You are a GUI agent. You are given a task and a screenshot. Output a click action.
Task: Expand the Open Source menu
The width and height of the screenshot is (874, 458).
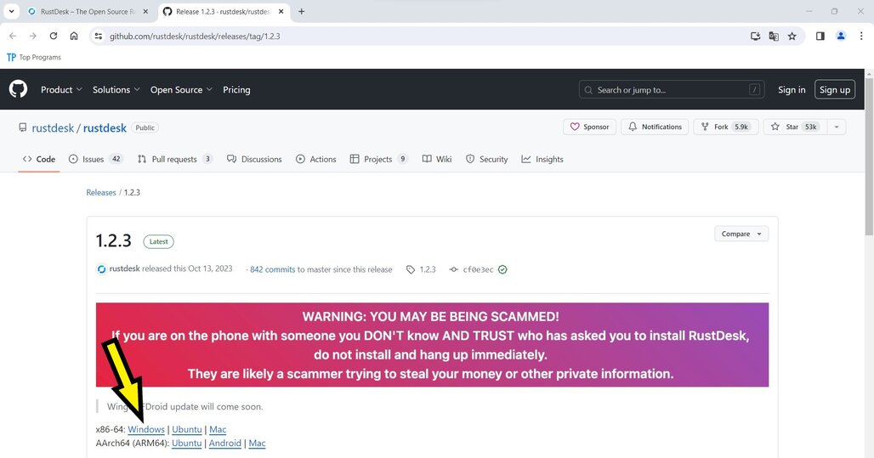tap(181, 90)
